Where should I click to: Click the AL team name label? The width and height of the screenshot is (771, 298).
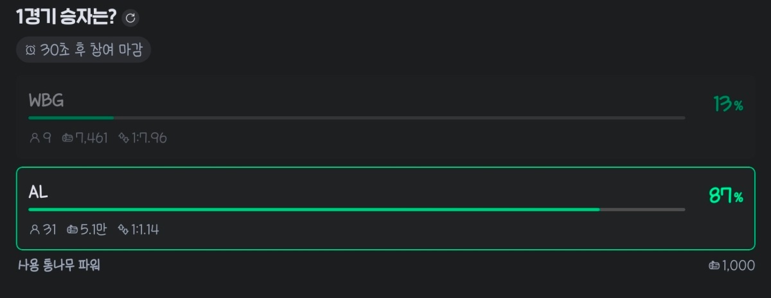tap(39, 192)
